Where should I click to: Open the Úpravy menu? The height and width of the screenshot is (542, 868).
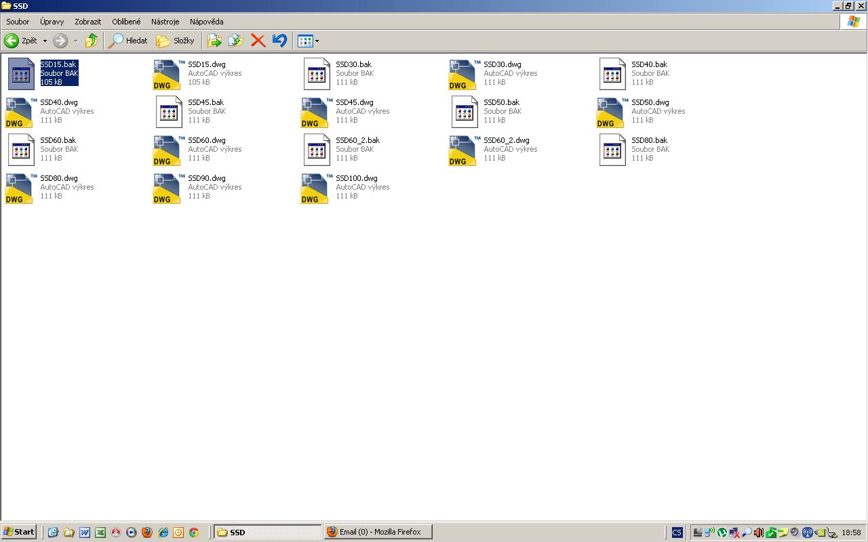point(52,22)
